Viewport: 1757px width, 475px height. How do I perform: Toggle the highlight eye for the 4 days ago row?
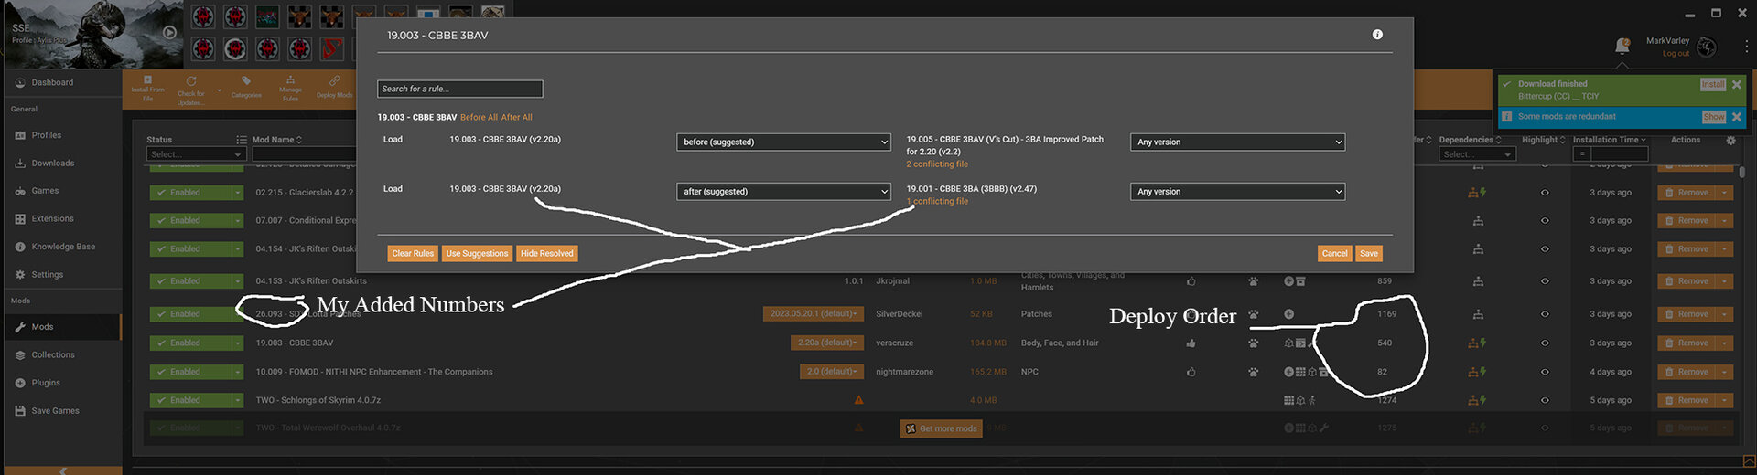pos(1545,372)
